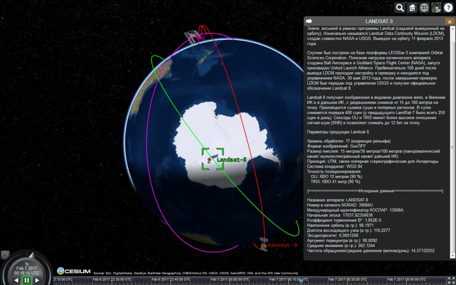Select the Канопус-В satellite model
This screenshot has width=456, height=285.
264,244
